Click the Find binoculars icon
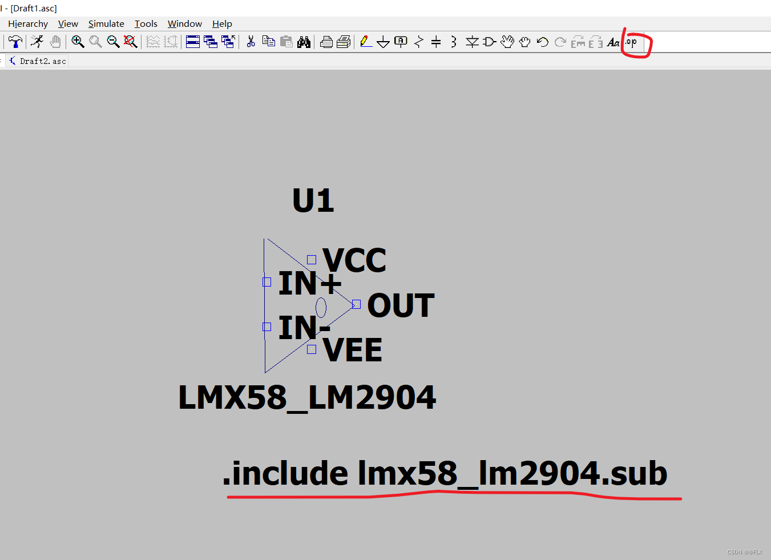 coord(304,42)
